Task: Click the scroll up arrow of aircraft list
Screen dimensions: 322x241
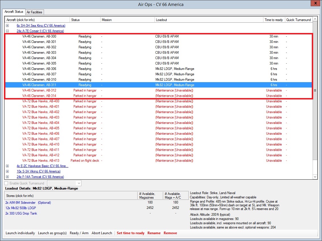Action: (x=315, y=19)
